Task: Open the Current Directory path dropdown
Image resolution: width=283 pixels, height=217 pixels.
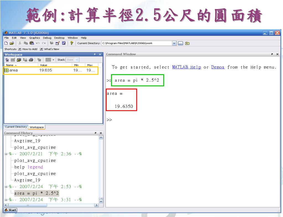Action: (x=174, y=43)
